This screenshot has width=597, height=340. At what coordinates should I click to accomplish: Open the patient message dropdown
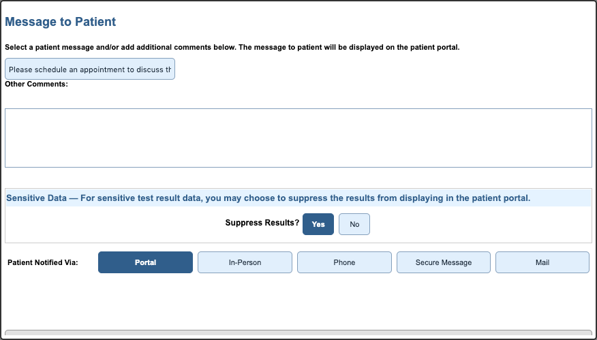(90, 69)
